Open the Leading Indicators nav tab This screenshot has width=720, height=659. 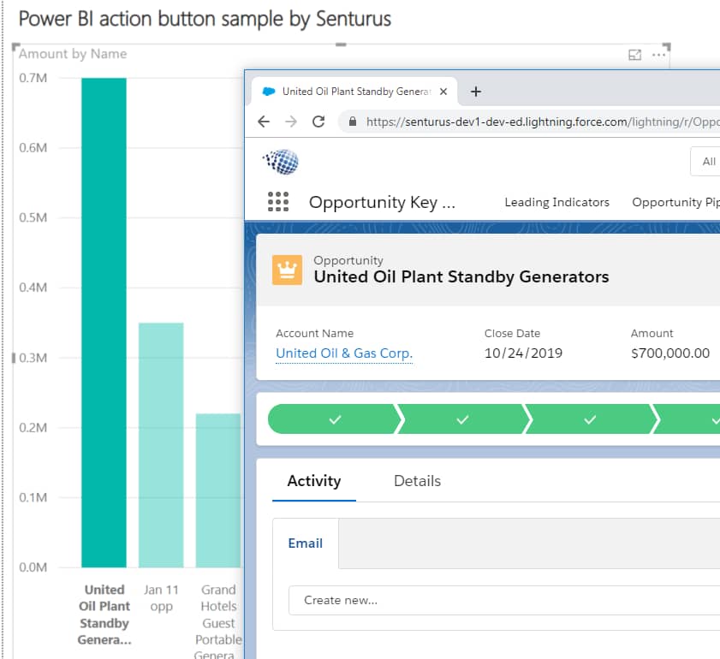coord(556,202)
